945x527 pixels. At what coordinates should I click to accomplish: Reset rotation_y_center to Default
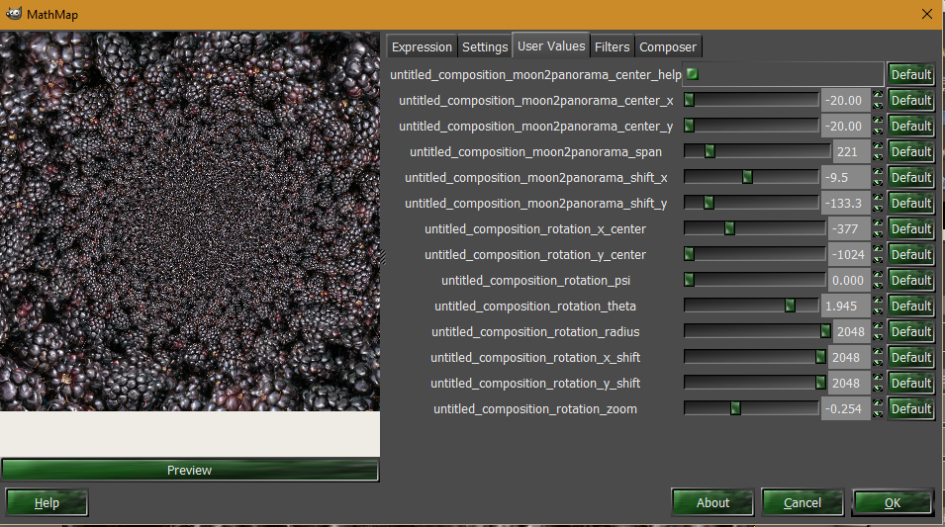tap(910, 255)
